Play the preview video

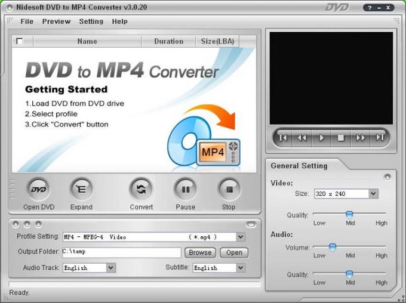point(321,138)
